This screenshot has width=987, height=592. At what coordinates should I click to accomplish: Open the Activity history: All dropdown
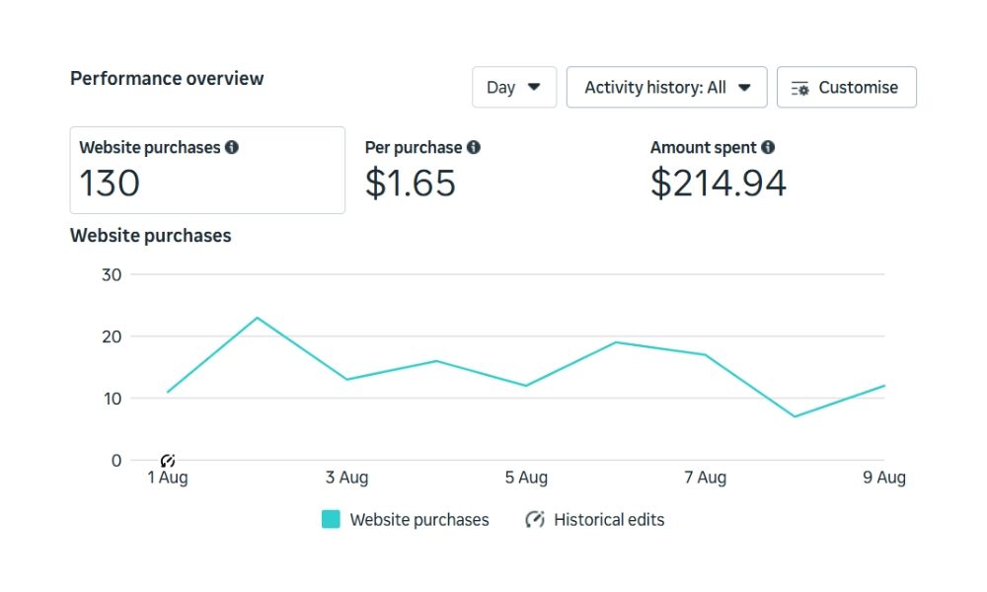click(x=666, y=87)
